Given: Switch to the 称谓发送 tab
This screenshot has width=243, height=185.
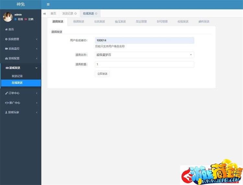Looking at the screenshot, I should point(79,22).
